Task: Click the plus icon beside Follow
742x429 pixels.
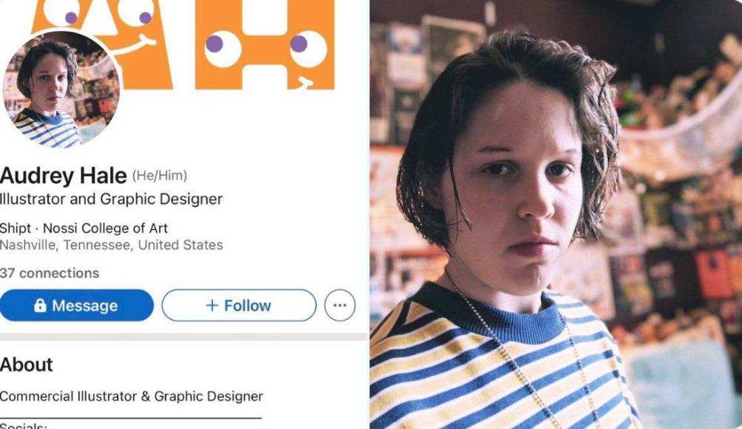Action: coord(212,305)
